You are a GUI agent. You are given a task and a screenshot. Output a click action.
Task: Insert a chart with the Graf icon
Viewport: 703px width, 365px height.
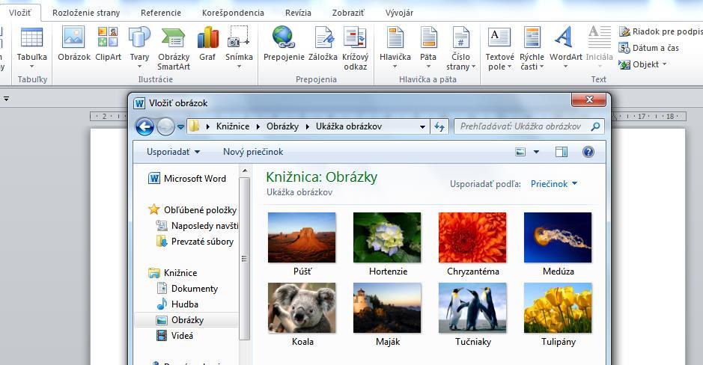(207, 37)
